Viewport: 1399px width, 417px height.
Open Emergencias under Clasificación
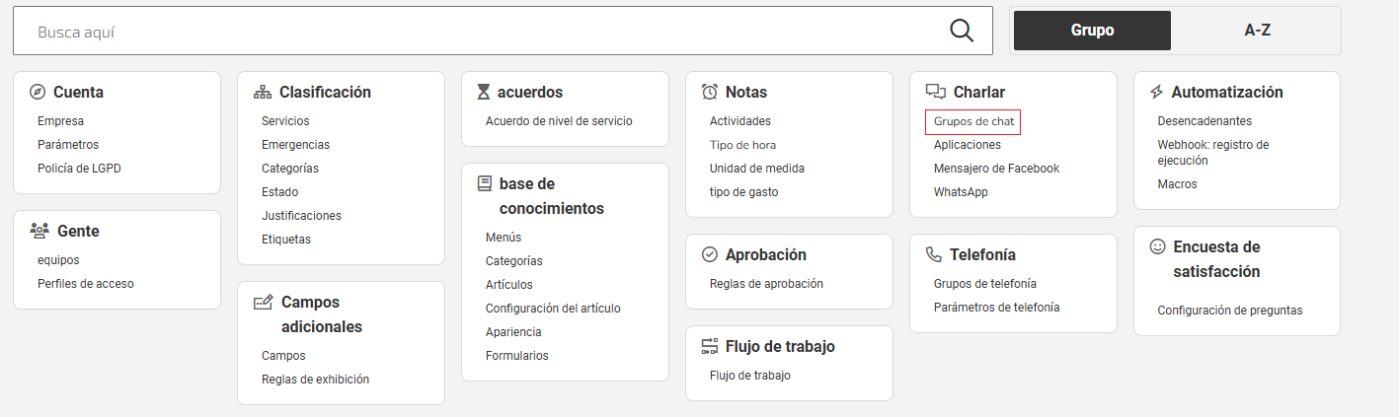click(296, 145)
